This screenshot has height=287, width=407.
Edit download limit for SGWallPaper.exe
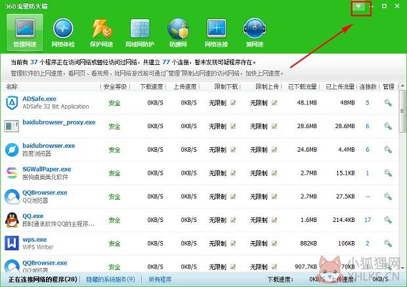pos(233,173)
